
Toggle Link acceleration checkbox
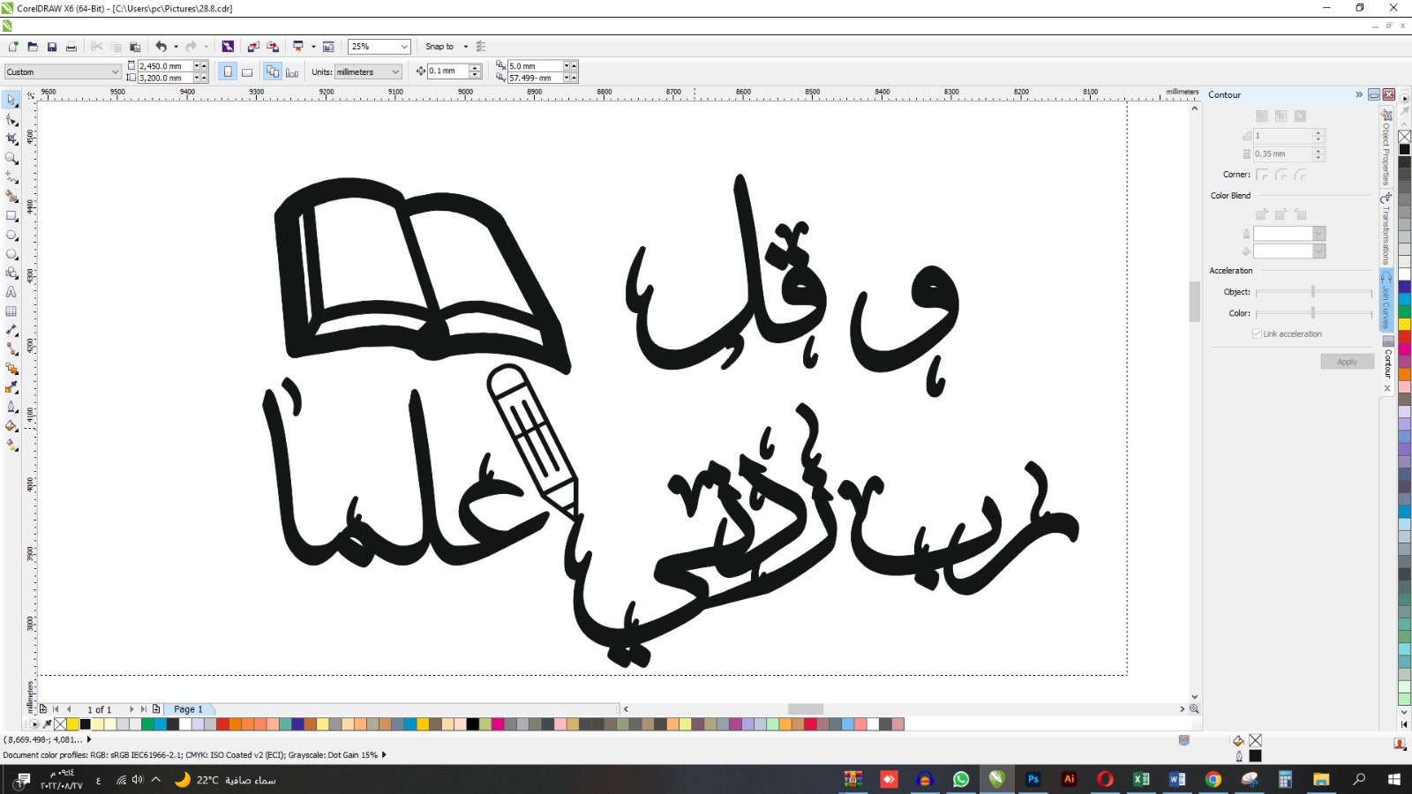[1257, 333]
